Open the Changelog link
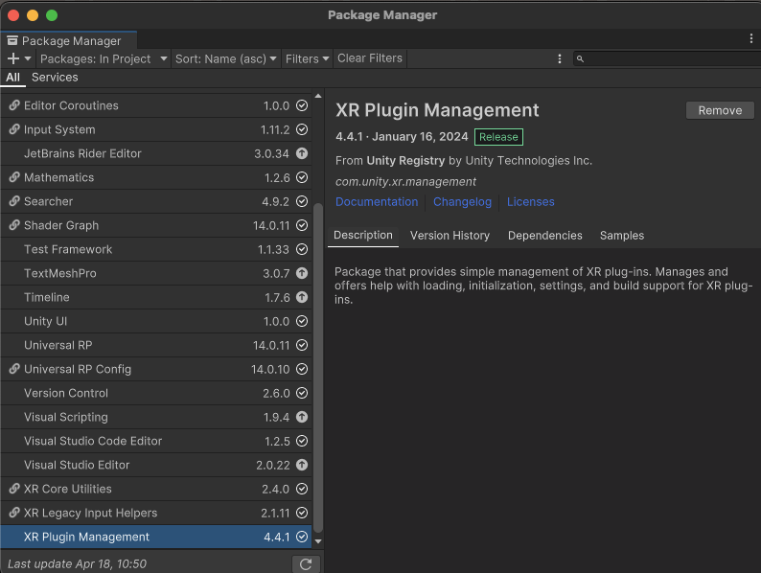761x573 pixels. [462, 202]
